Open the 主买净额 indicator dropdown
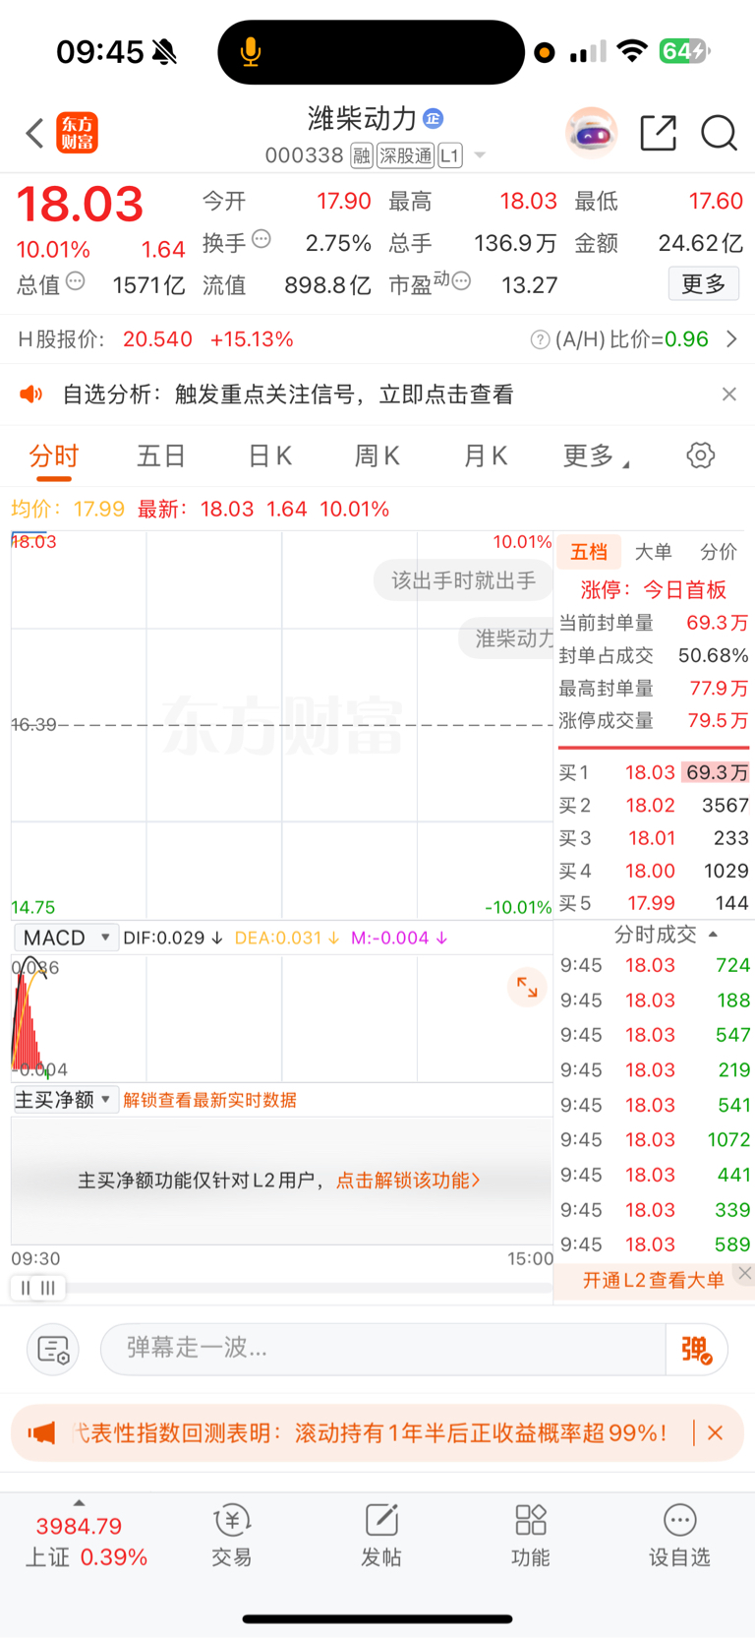 coord(66,1100)
